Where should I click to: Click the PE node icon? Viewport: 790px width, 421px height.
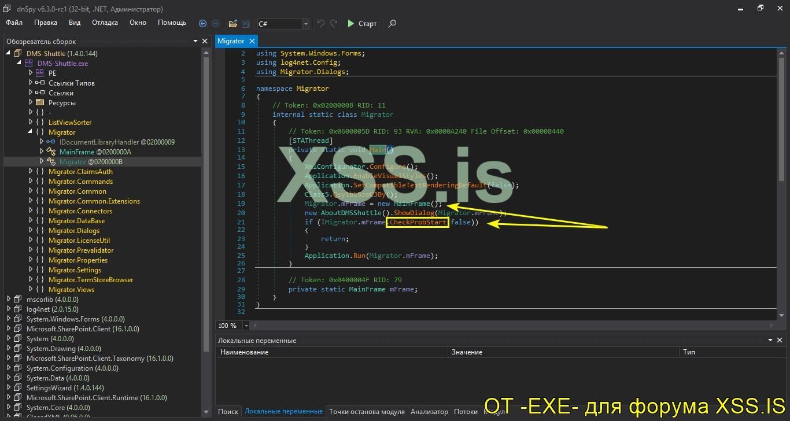(x=39, y=73)
